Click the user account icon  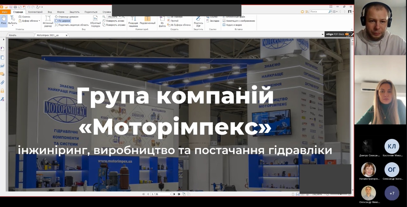pyautogui.click(x=350, y=11)
